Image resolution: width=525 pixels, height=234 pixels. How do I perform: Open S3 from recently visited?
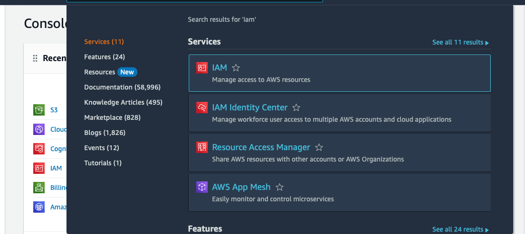[x=54, y=110]
